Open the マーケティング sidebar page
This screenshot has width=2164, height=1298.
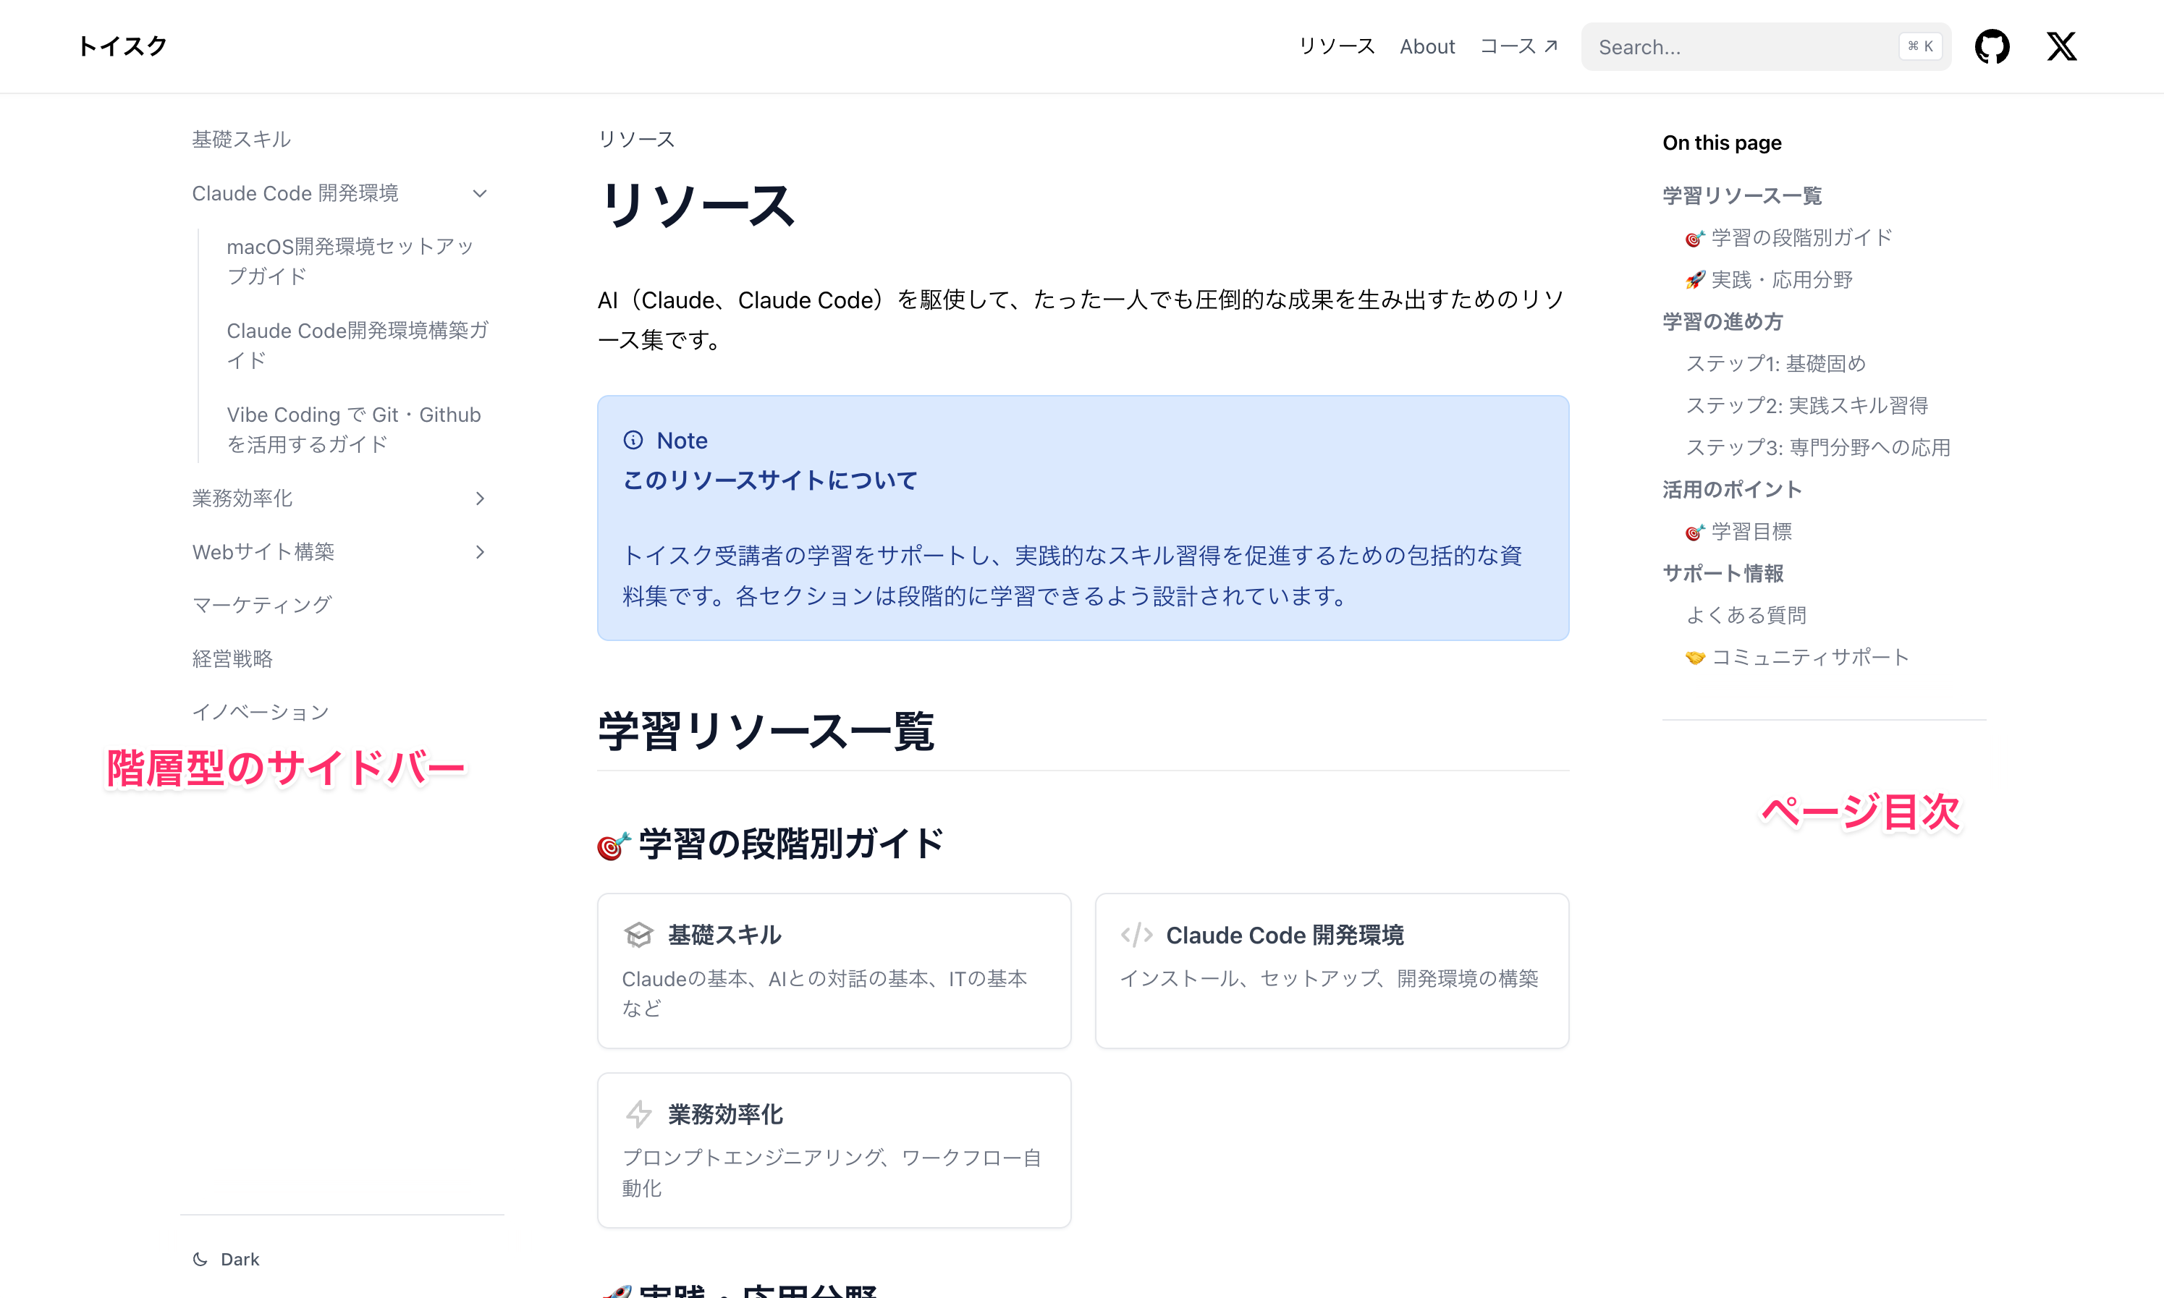pos(261,606)
